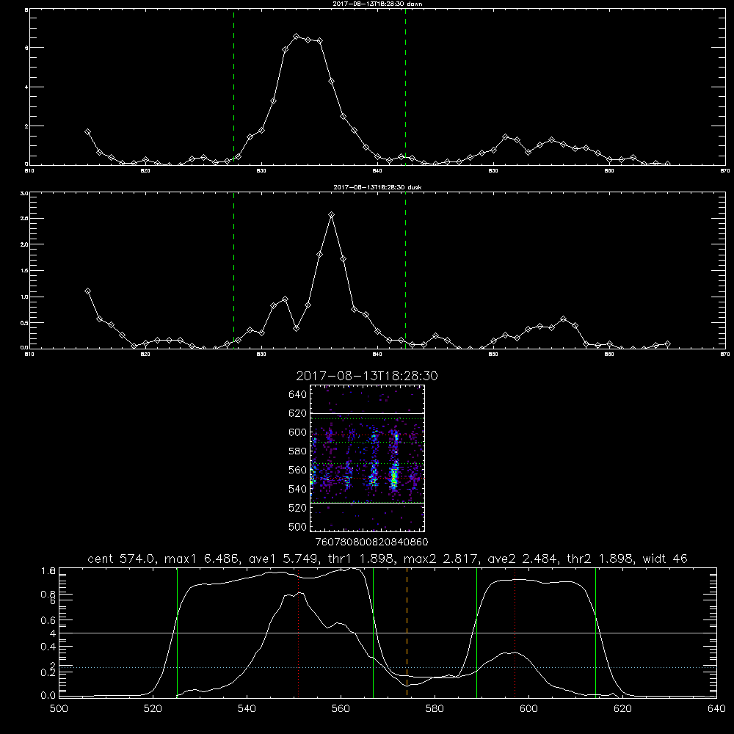
Task: Click the '640' label on bottom plot x-axis
Action: click(x=716, y=709)
